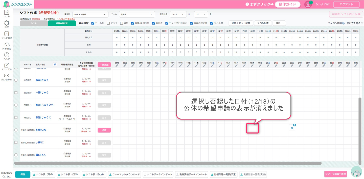Enable the フラグ display checkbox
The height and width of the screenshot is (179, 364).
pyautogui.click(x=108, y=23)
